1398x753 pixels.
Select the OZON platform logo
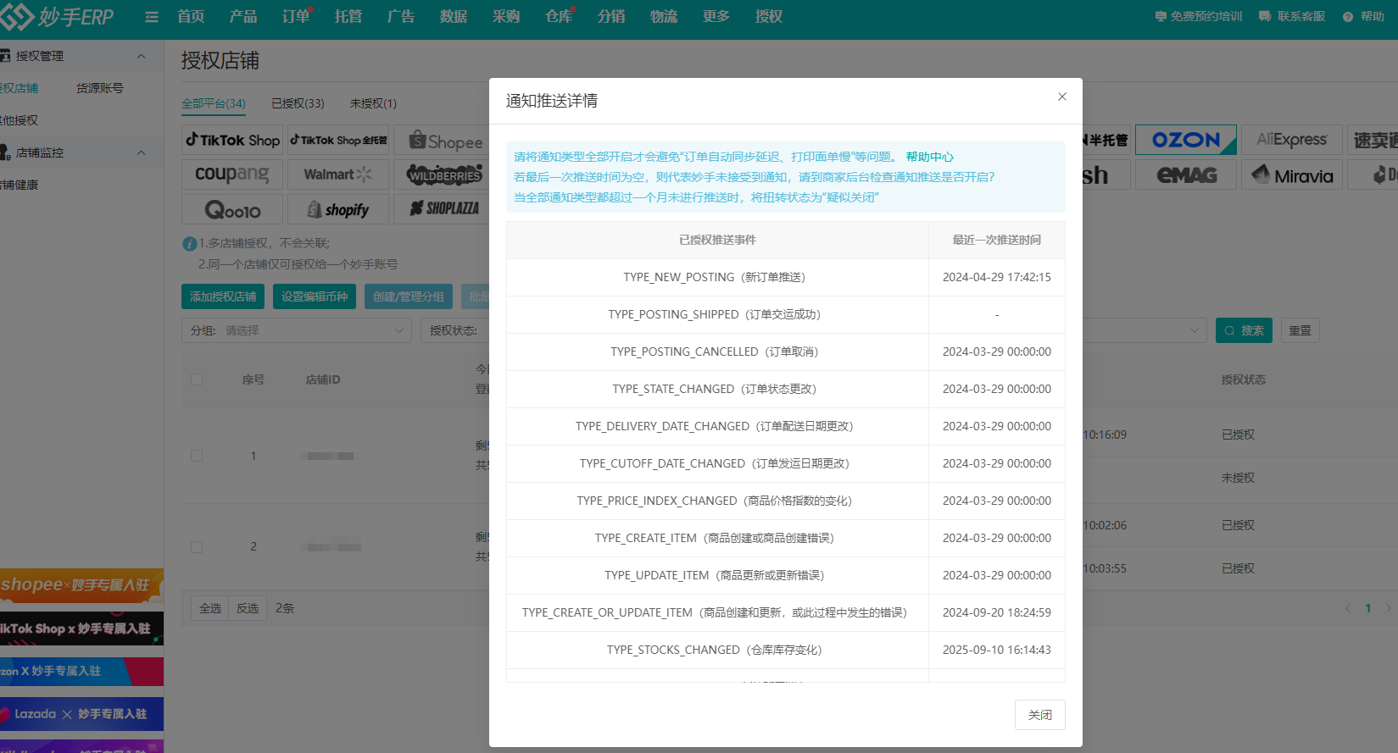click(x=1185, y=141)
